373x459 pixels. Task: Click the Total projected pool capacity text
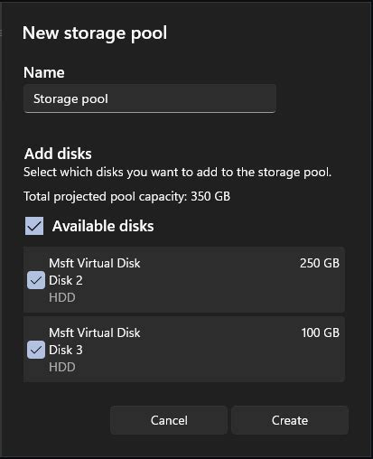pos(126,196)
